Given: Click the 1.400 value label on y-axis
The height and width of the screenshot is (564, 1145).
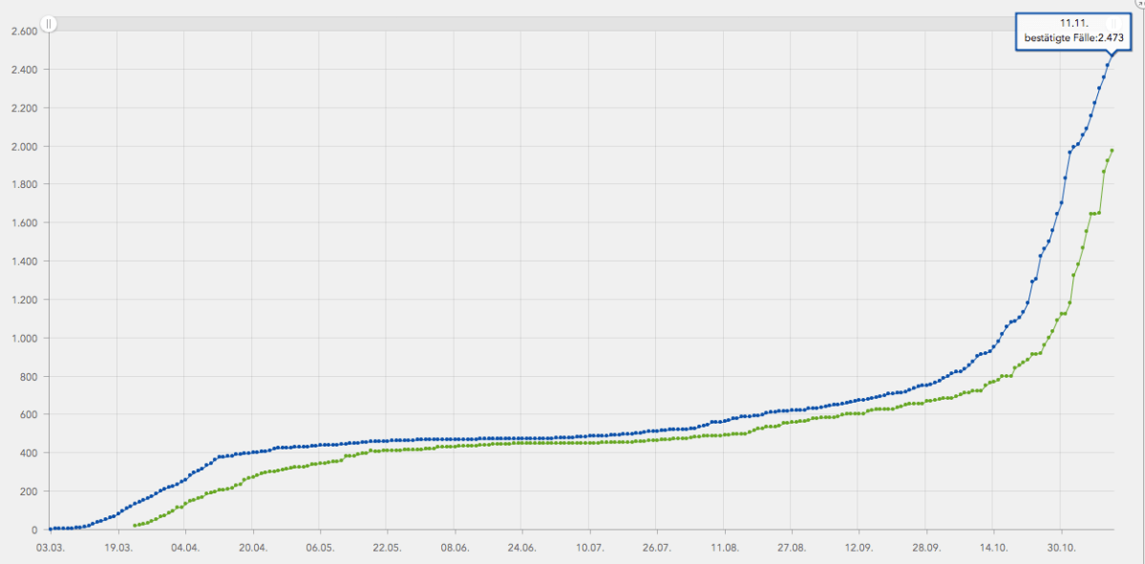Looking at the screenshot, I should coord(23,261).
